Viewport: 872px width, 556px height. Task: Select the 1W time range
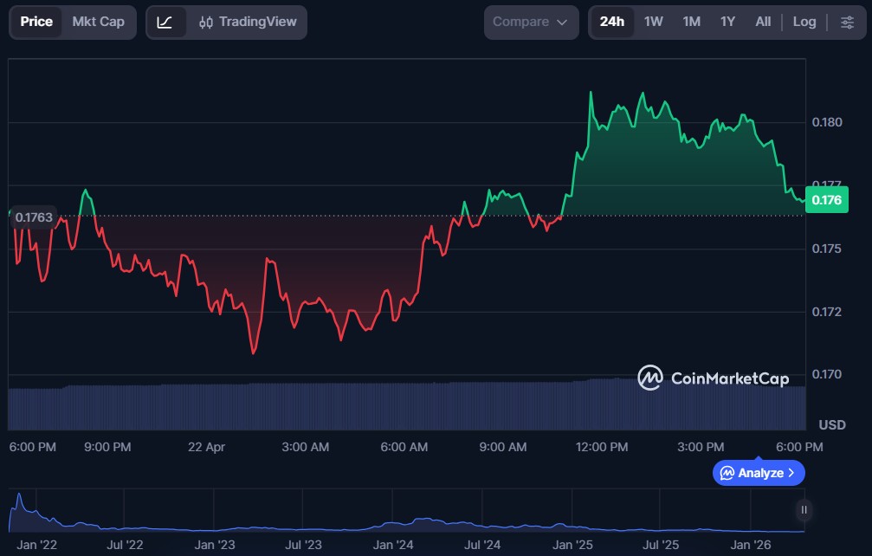pyautogui.click(x=654, y=22)
